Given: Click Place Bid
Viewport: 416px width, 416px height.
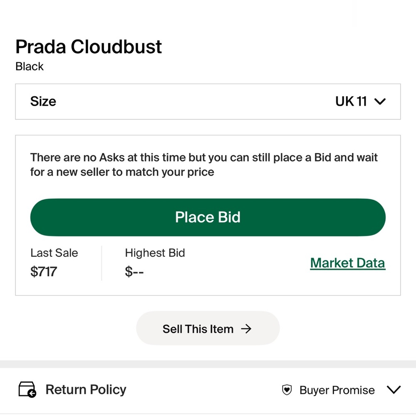Looking at the screenshot, I should tap(208, 217).
